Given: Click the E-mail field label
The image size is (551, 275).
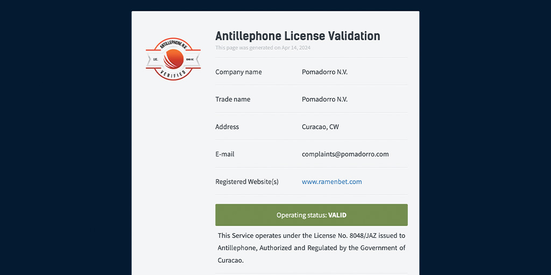Looking at the screenshot, I should 225,154.
